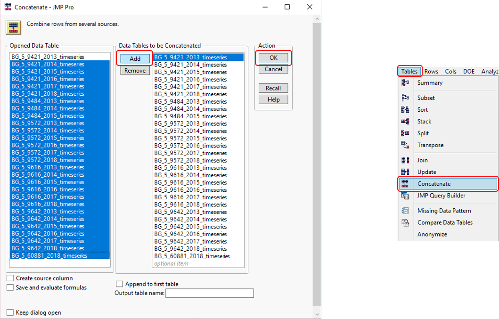The height and width of the screenshot is (319, 499).
Task: Select BG_5_9572_2018_timeseries in tables to be concatenated
Action: (x=198, y=161)
